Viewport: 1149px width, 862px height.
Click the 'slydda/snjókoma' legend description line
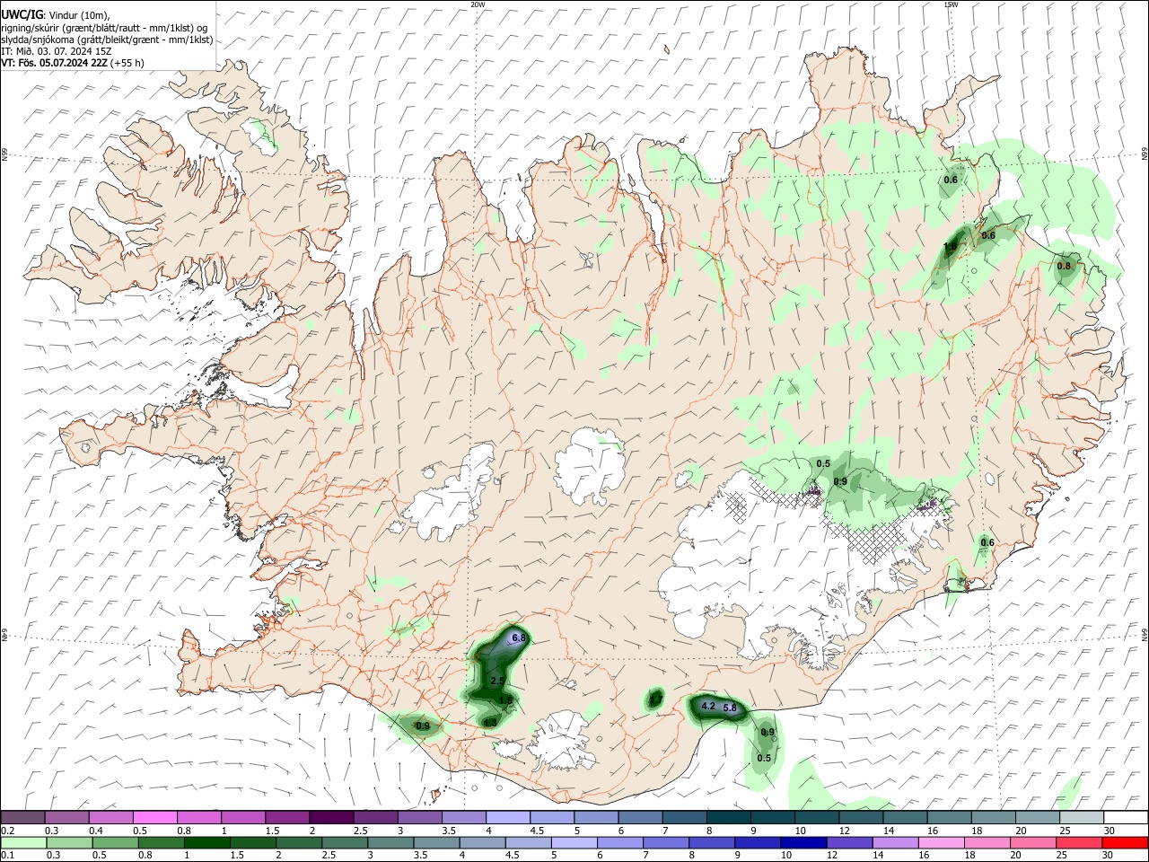click(x=107, y=40)
